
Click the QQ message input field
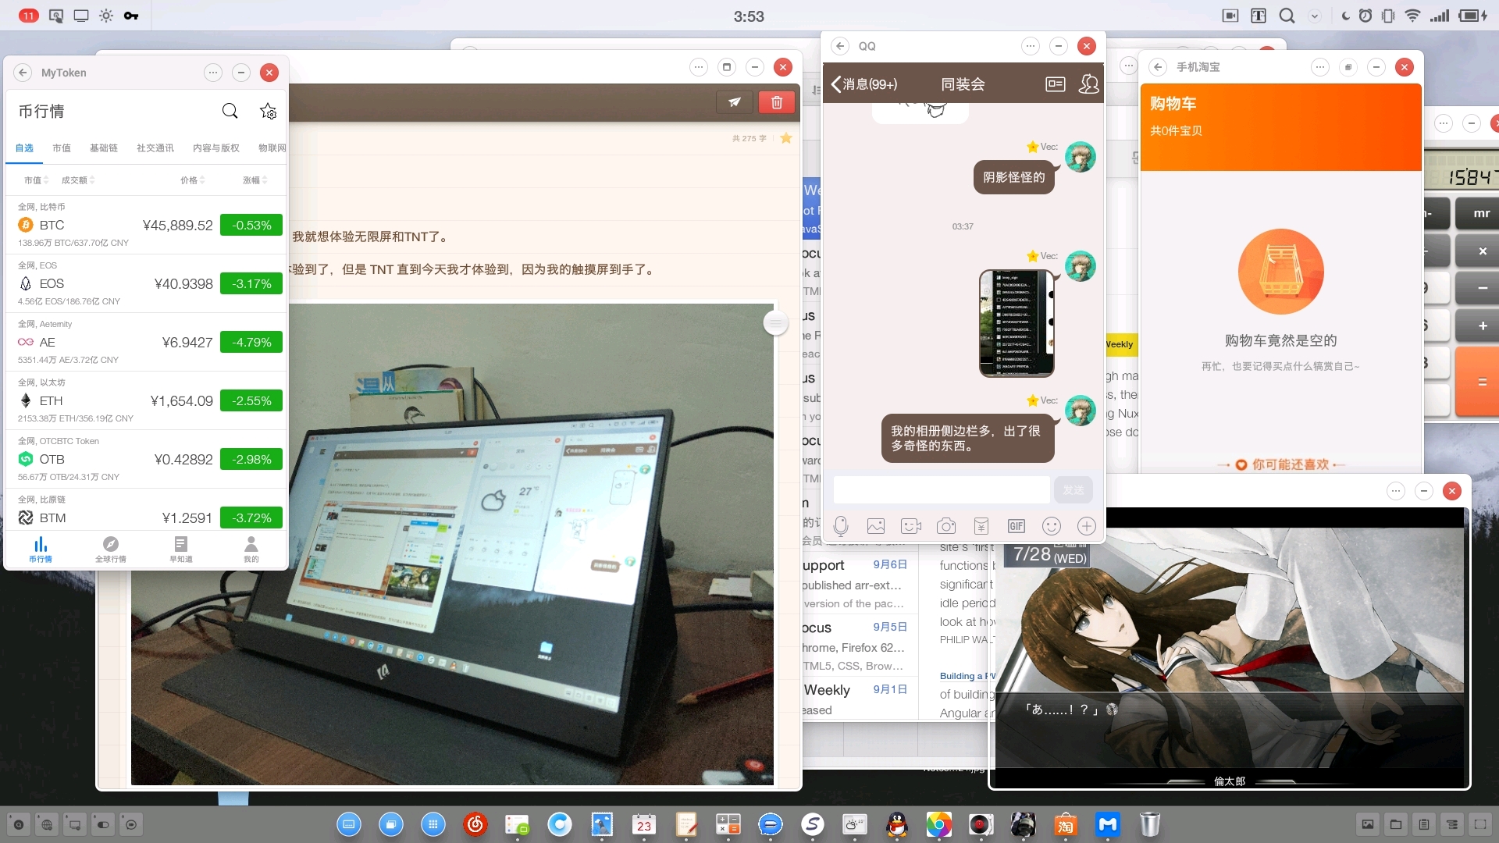(x=942, y=490)
